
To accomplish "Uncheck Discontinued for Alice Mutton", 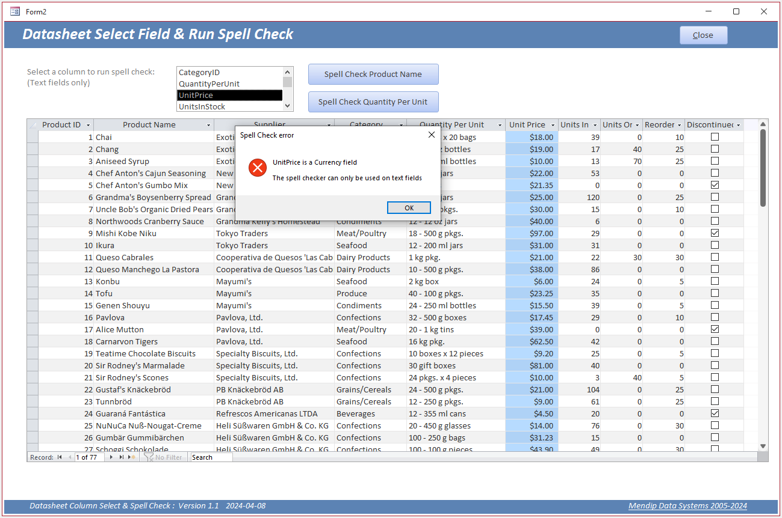I will pos(715,329).
